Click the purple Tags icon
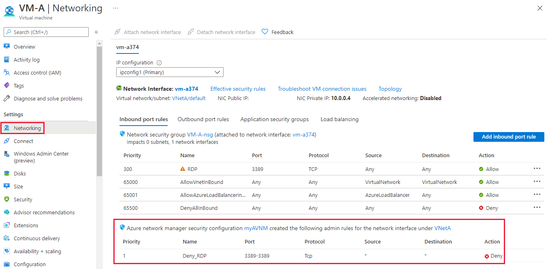The image size is (550, 269). click(x=6, y=85)
